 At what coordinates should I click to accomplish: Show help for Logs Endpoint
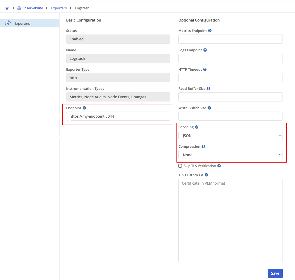pyautogui.click(x=205, y=50)
